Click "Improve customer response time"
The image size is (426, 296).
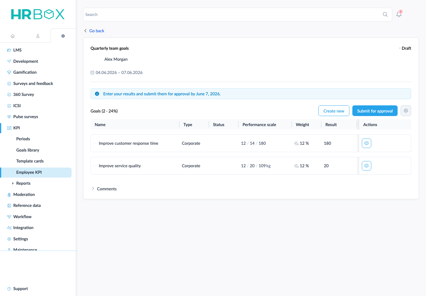(128, 143)
